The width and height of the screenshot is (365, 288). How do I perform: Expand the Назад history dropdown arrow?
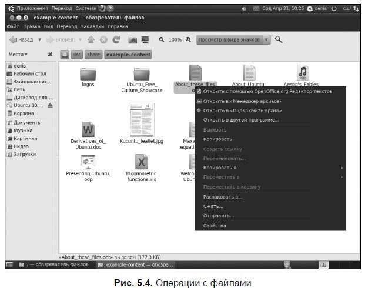pyautogui.click(x=39, y=40)
